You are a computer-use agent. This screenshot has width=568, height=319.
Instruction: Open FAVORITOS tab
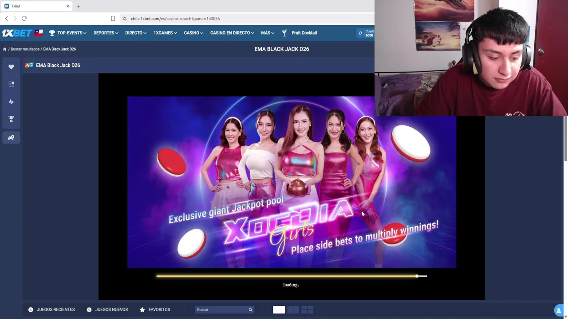pos(155,310)
